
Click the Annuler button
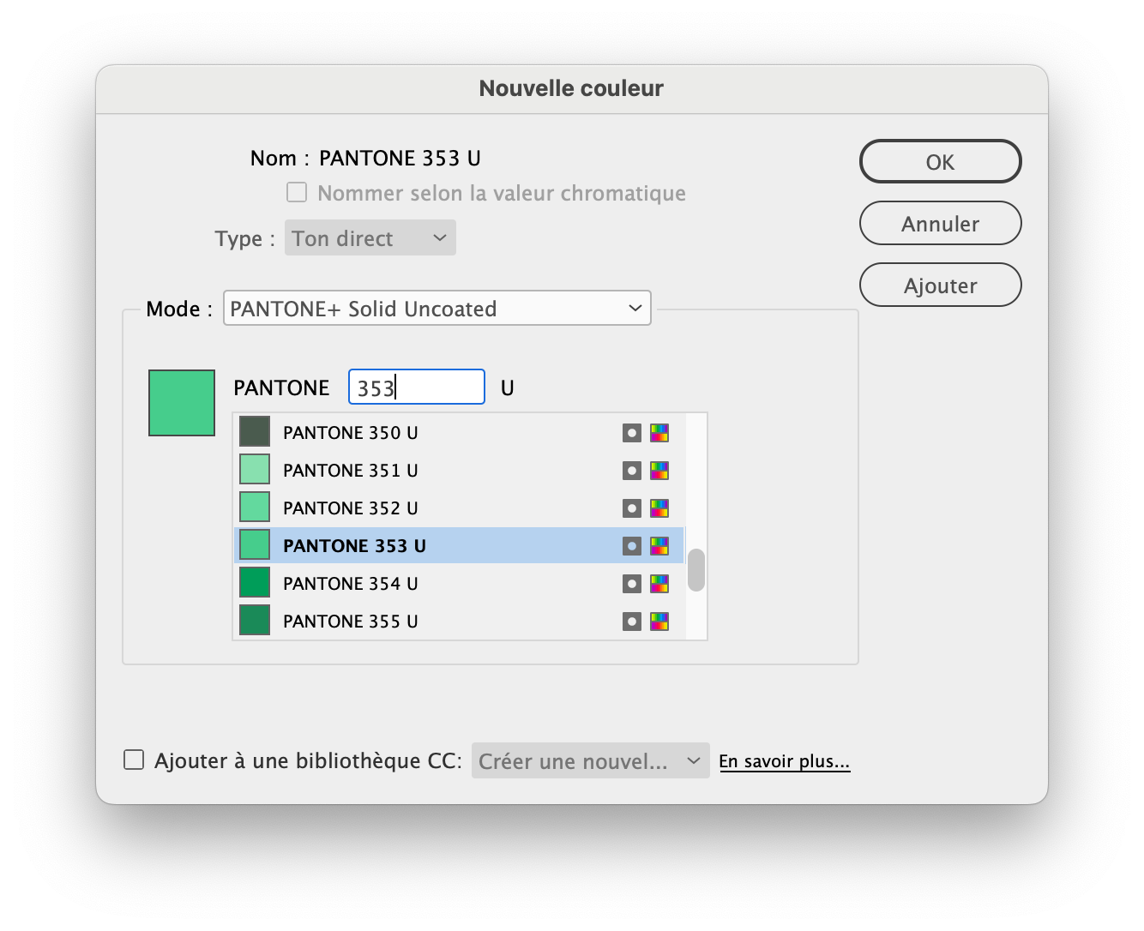(940, 223)
